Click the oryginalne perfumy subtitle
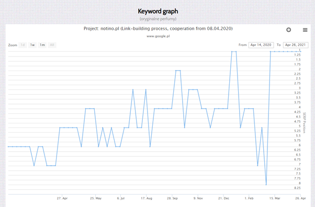Image resolution: width=315 pixels, height=207 pixels. tap(158, 19)
